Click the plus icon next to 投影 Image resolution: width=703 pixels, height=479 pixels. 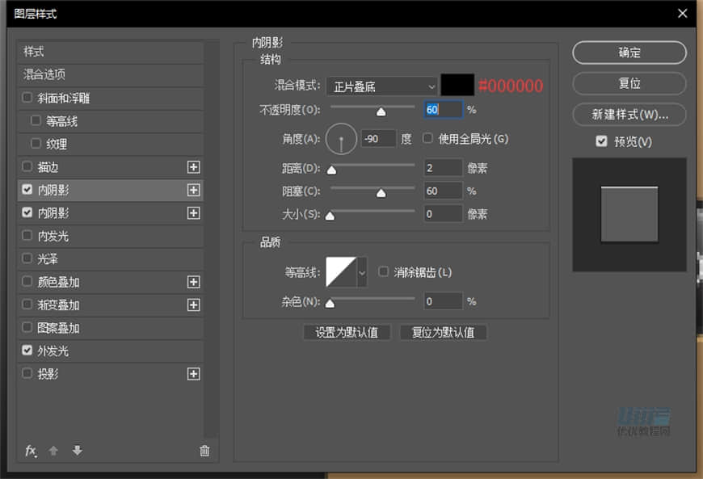(x=194, y=374)
